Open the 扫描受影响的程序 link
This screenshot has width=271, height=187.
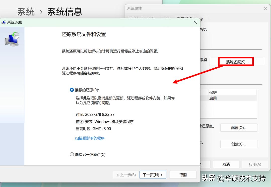[x=90, y=138]
